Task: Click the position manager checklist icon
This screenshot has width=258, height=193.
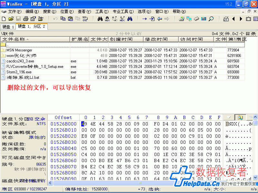Action: click(226, 19)
